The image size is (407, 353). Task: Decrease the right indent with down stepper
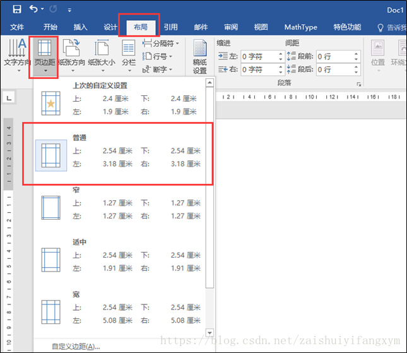(x=281, y=72)
